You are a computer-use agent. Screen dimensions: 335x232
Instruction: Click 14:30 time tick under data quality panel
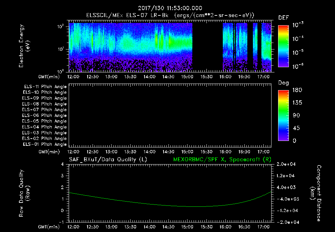coord(168,227)
